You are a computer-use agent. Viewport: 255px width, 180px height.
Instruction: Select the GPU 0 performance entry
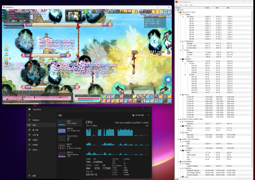[x=69, y=154]
